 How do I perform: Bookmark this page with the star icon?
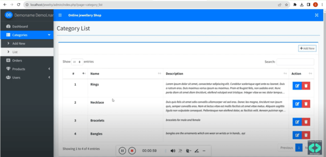287,5
